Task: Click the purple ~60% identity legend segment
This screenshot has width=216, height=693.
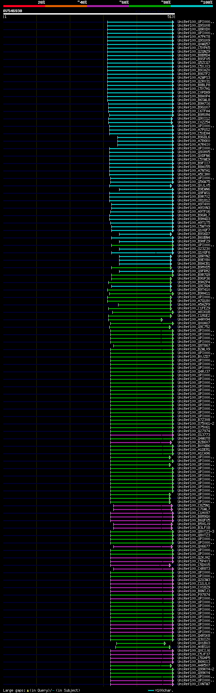Action: [x=108, y=6]
